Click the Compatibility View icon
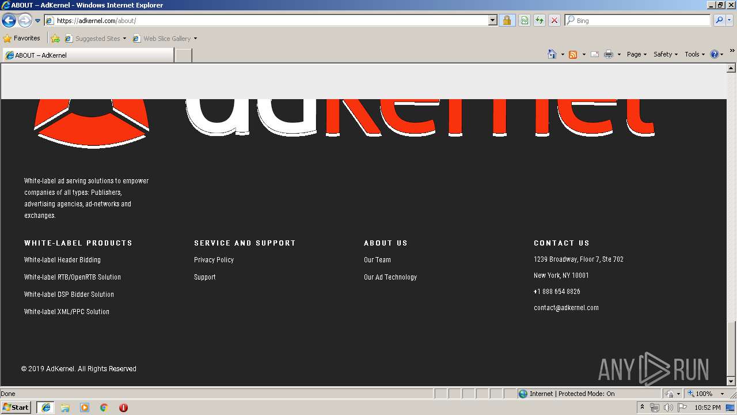Viewport: 737px width, 415px height. pyautogui.click(x=525, y=20)
